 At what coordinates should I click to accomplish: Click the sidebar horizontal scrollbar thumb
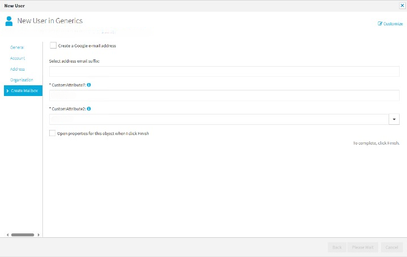click(23, 235)
